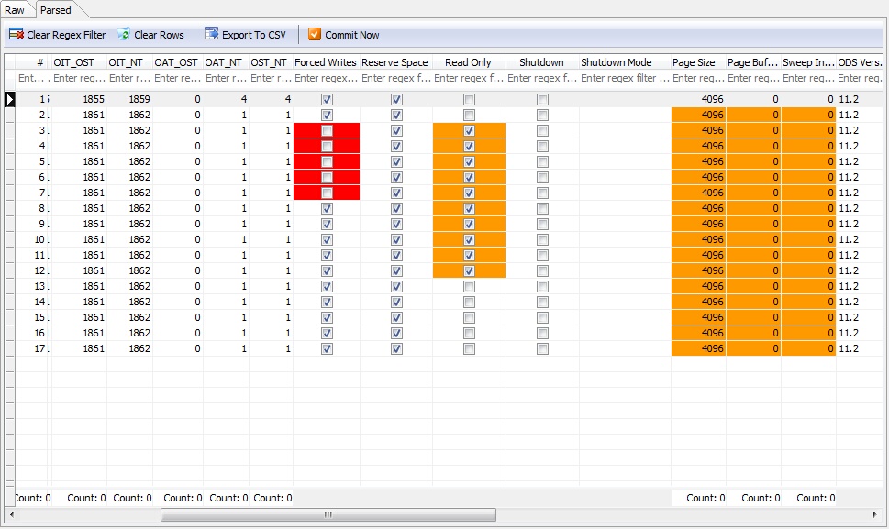Viewport: 889px width, 529px height.
Task: Toggle Read Only checkbox in row 12
Action: [469, 271]
